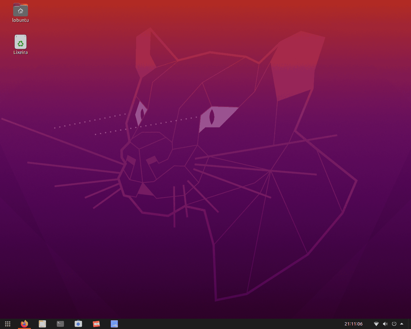The image size is (411, 329).
Task: Open the applications grid launcher
Action: 8,324
